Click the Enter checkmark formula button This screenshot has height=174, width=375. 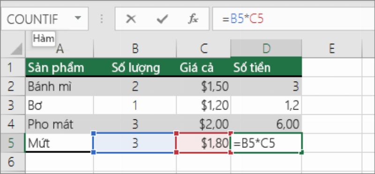pos(162,19)
